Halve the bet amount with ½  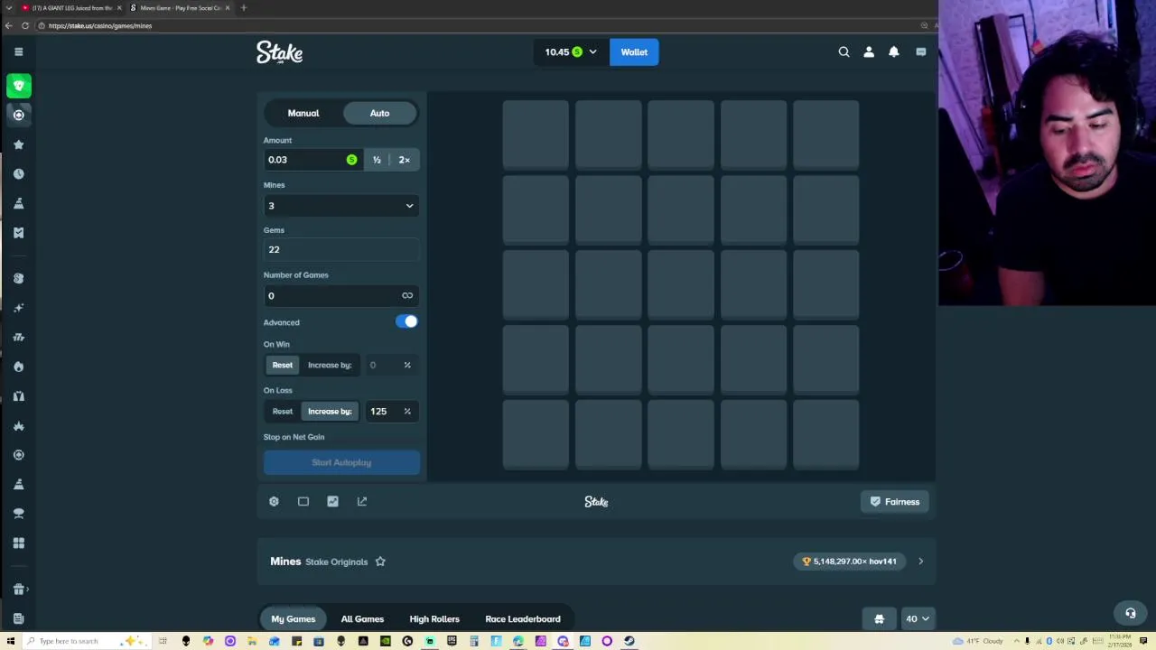tap(377, 160)
